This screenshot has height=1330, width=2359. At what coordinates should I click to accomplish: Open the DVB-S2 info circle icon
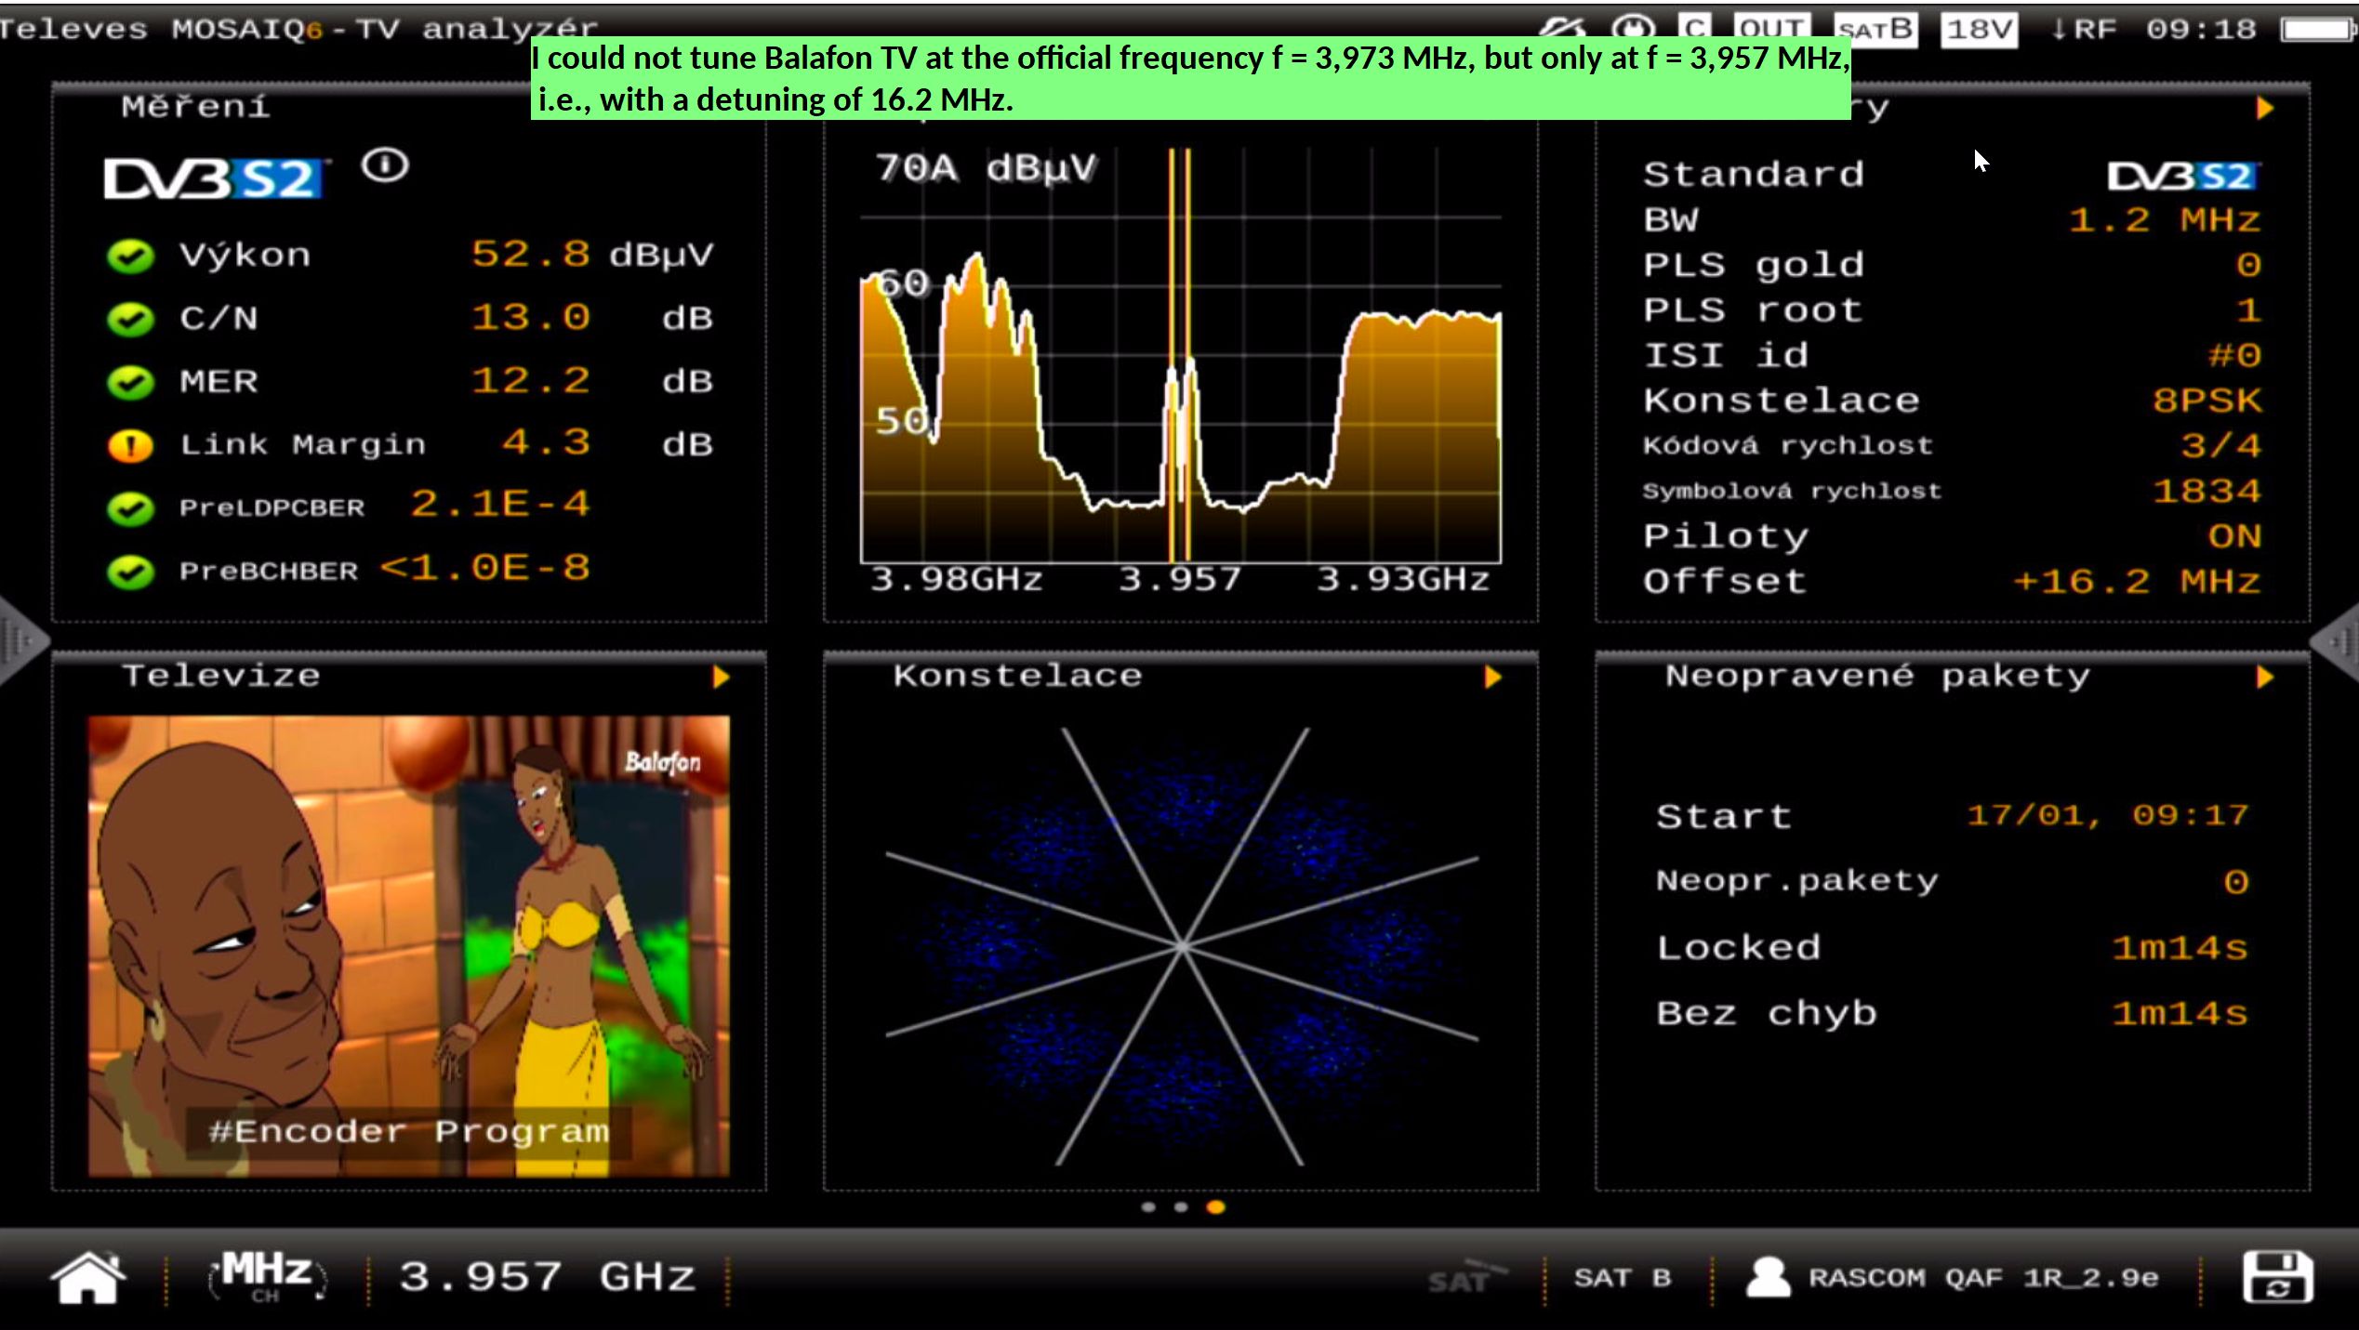coord(385,166)
